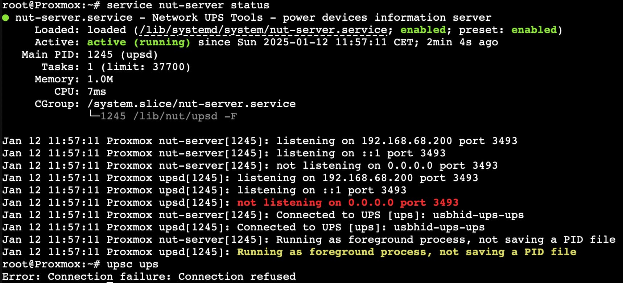Click the tree branch line '1245 /lib/nut/upsd -F'
623x283 pixels.
point(163,116)
